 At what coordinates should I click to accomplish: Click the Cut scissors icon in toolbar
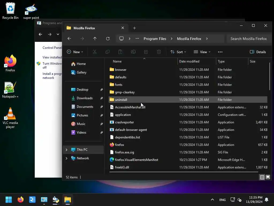94,52
